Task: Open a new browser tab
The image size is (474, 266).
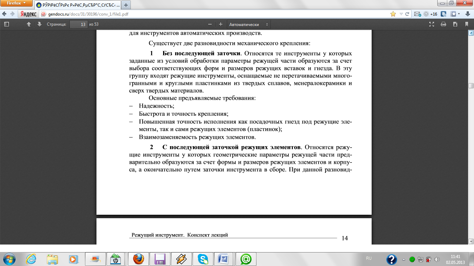Action: tap(126, 5)
